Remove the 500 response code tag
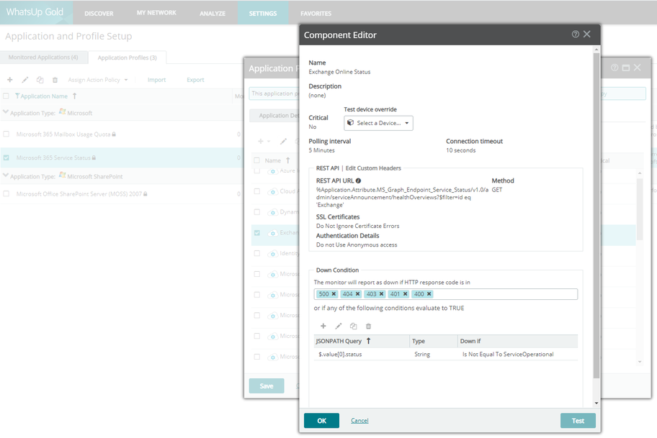 point(334,294)
